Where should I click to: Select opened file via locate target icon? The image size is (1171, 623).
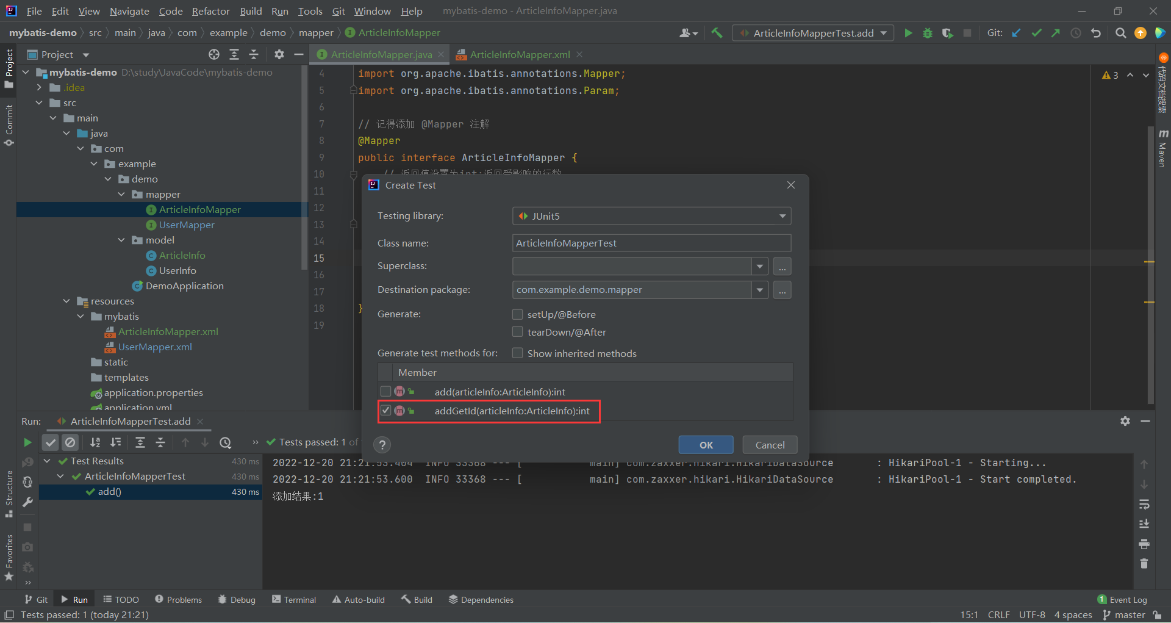pos(214,54)
